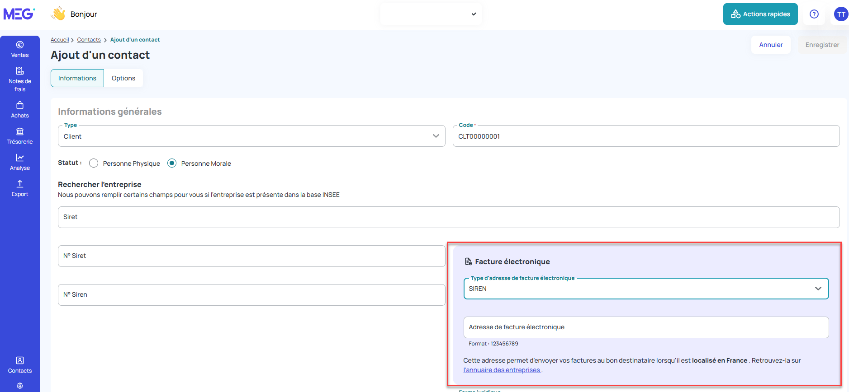Viewport: 849px width, 392px height.
Task: Go to the Achats section
Action: click(x=20, y=110)
